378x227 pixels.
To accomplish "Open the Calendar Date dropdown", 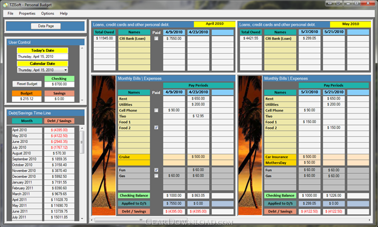I will tap(65, 70).
